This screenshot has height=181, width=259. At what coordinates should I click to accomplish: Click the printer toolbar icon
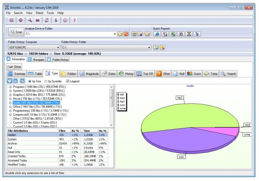pos(20,20)
